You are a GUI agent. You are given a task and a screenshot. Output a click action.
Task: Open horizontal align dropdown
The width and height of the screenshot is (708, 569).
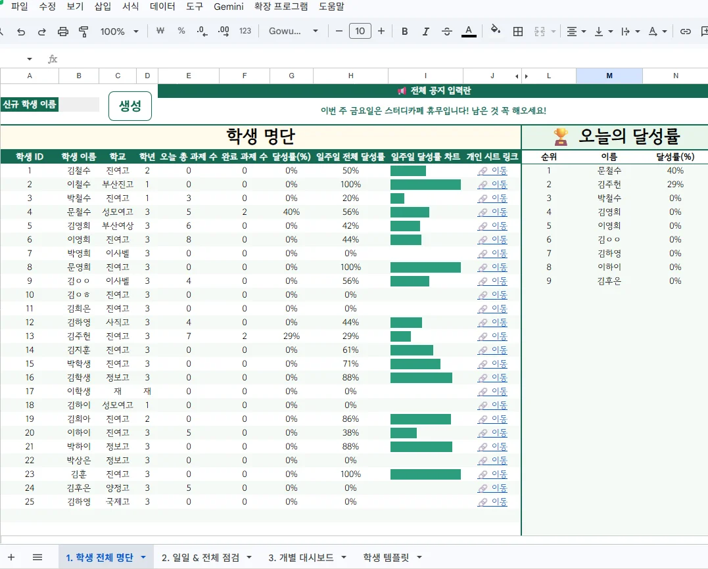576,31
